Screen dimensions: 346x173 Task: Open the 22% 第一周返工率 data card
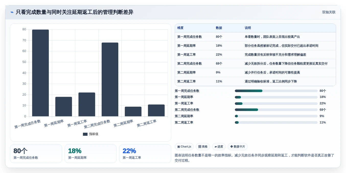[145, 154]
